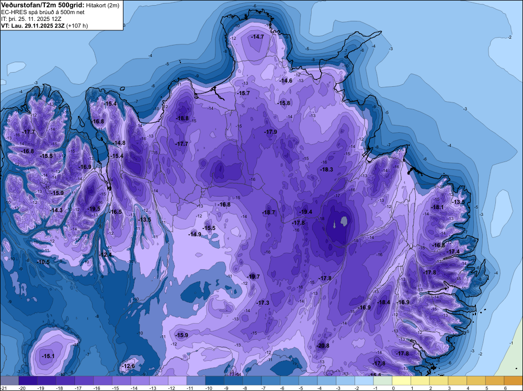Screen dimensions: 523x391
Task: Click the -18.7 temperature label
Action: 268,212
